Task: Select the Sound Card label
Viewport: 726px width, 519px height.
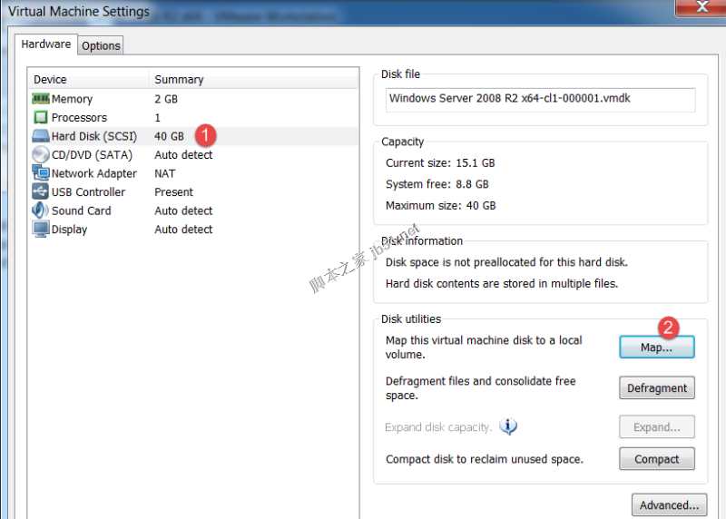Action: 81,211
